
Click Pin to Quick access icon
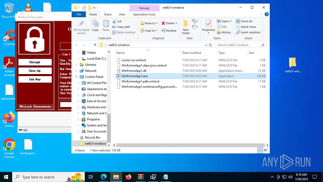[x=81, y=24]
